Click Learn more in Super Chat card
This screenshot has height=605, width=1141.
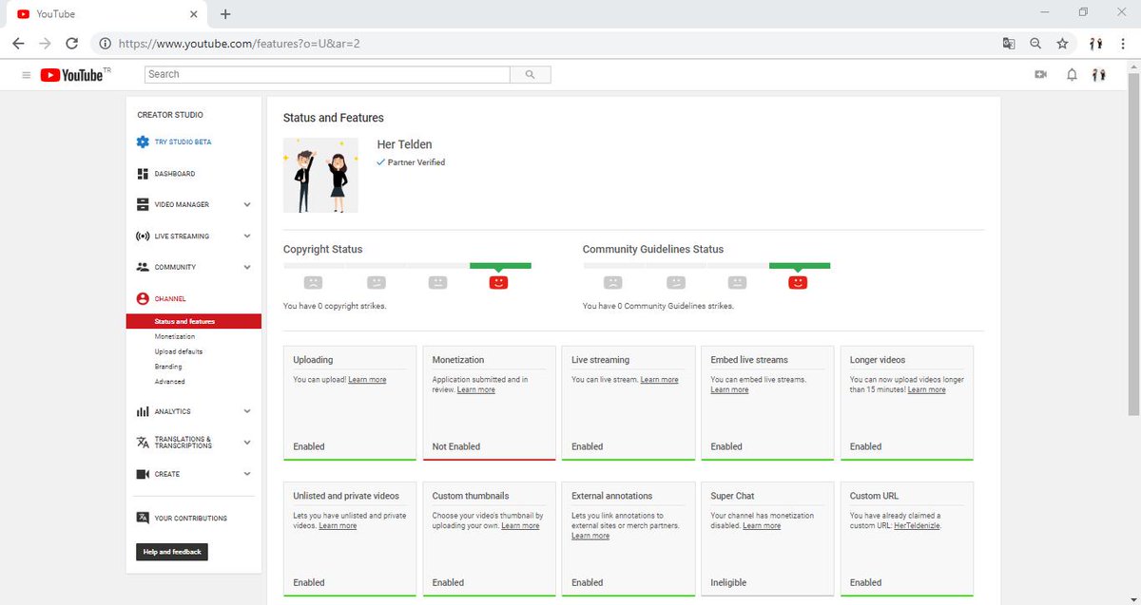[x=762, y=525]
